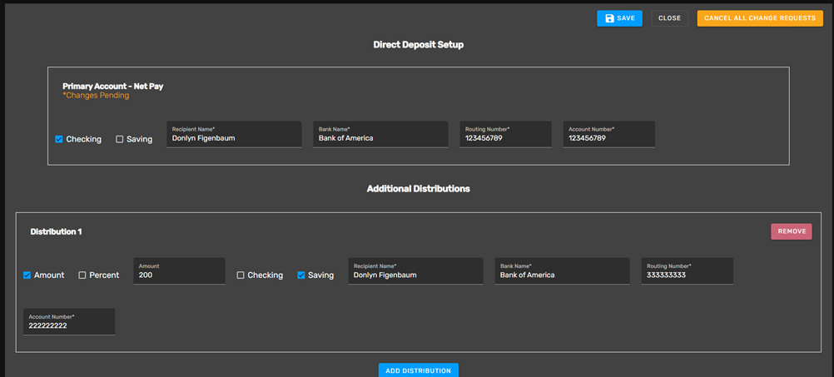Click the Additional Distributions heading
The width and height of the screenshot is (834, 377).
click(418, 189)
